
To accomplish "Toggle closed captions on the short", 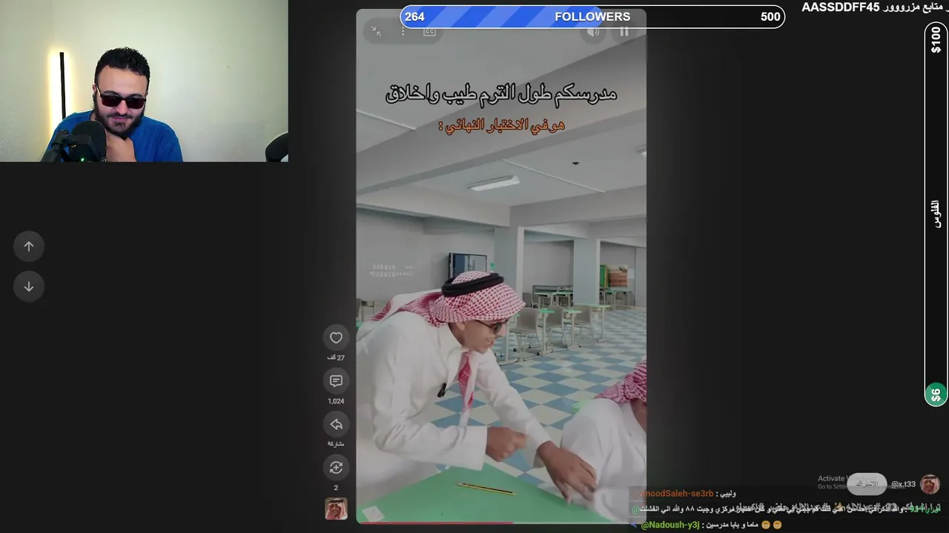I will click(429, 31).
